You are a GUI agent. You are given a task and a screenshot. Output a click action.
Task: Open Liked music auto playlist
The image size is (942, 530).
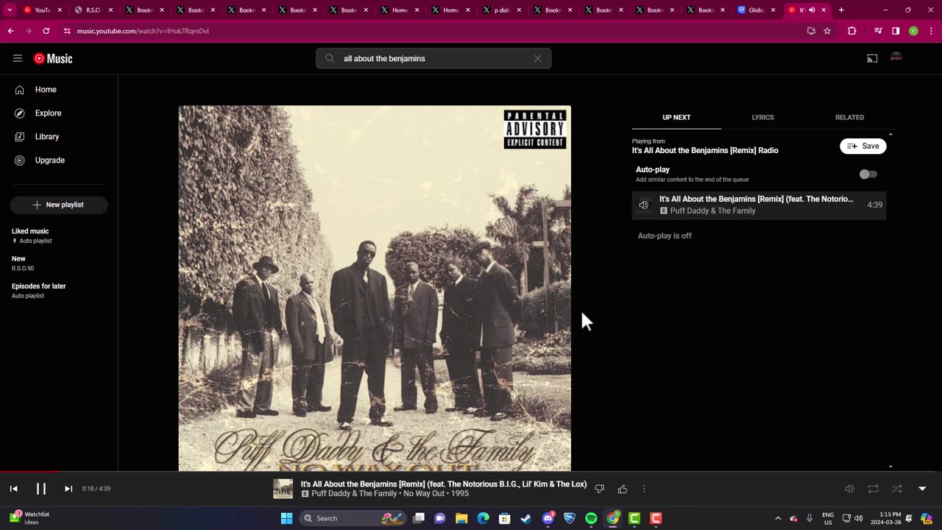pos(32,236)
